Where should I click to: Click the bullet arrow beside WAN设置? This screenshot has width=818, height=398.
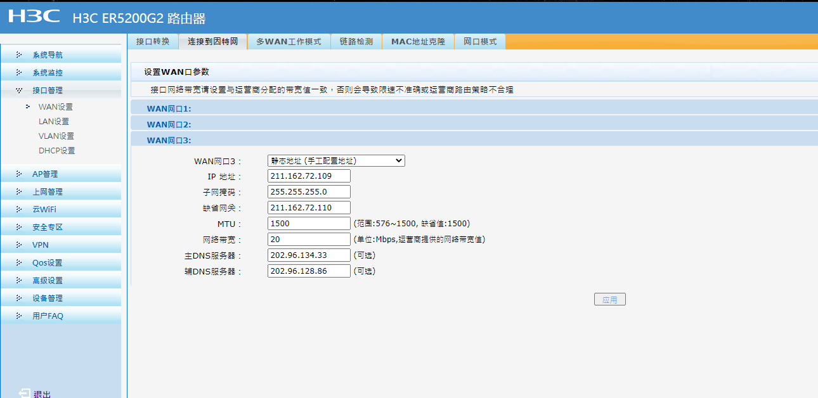tap(28, 106)
